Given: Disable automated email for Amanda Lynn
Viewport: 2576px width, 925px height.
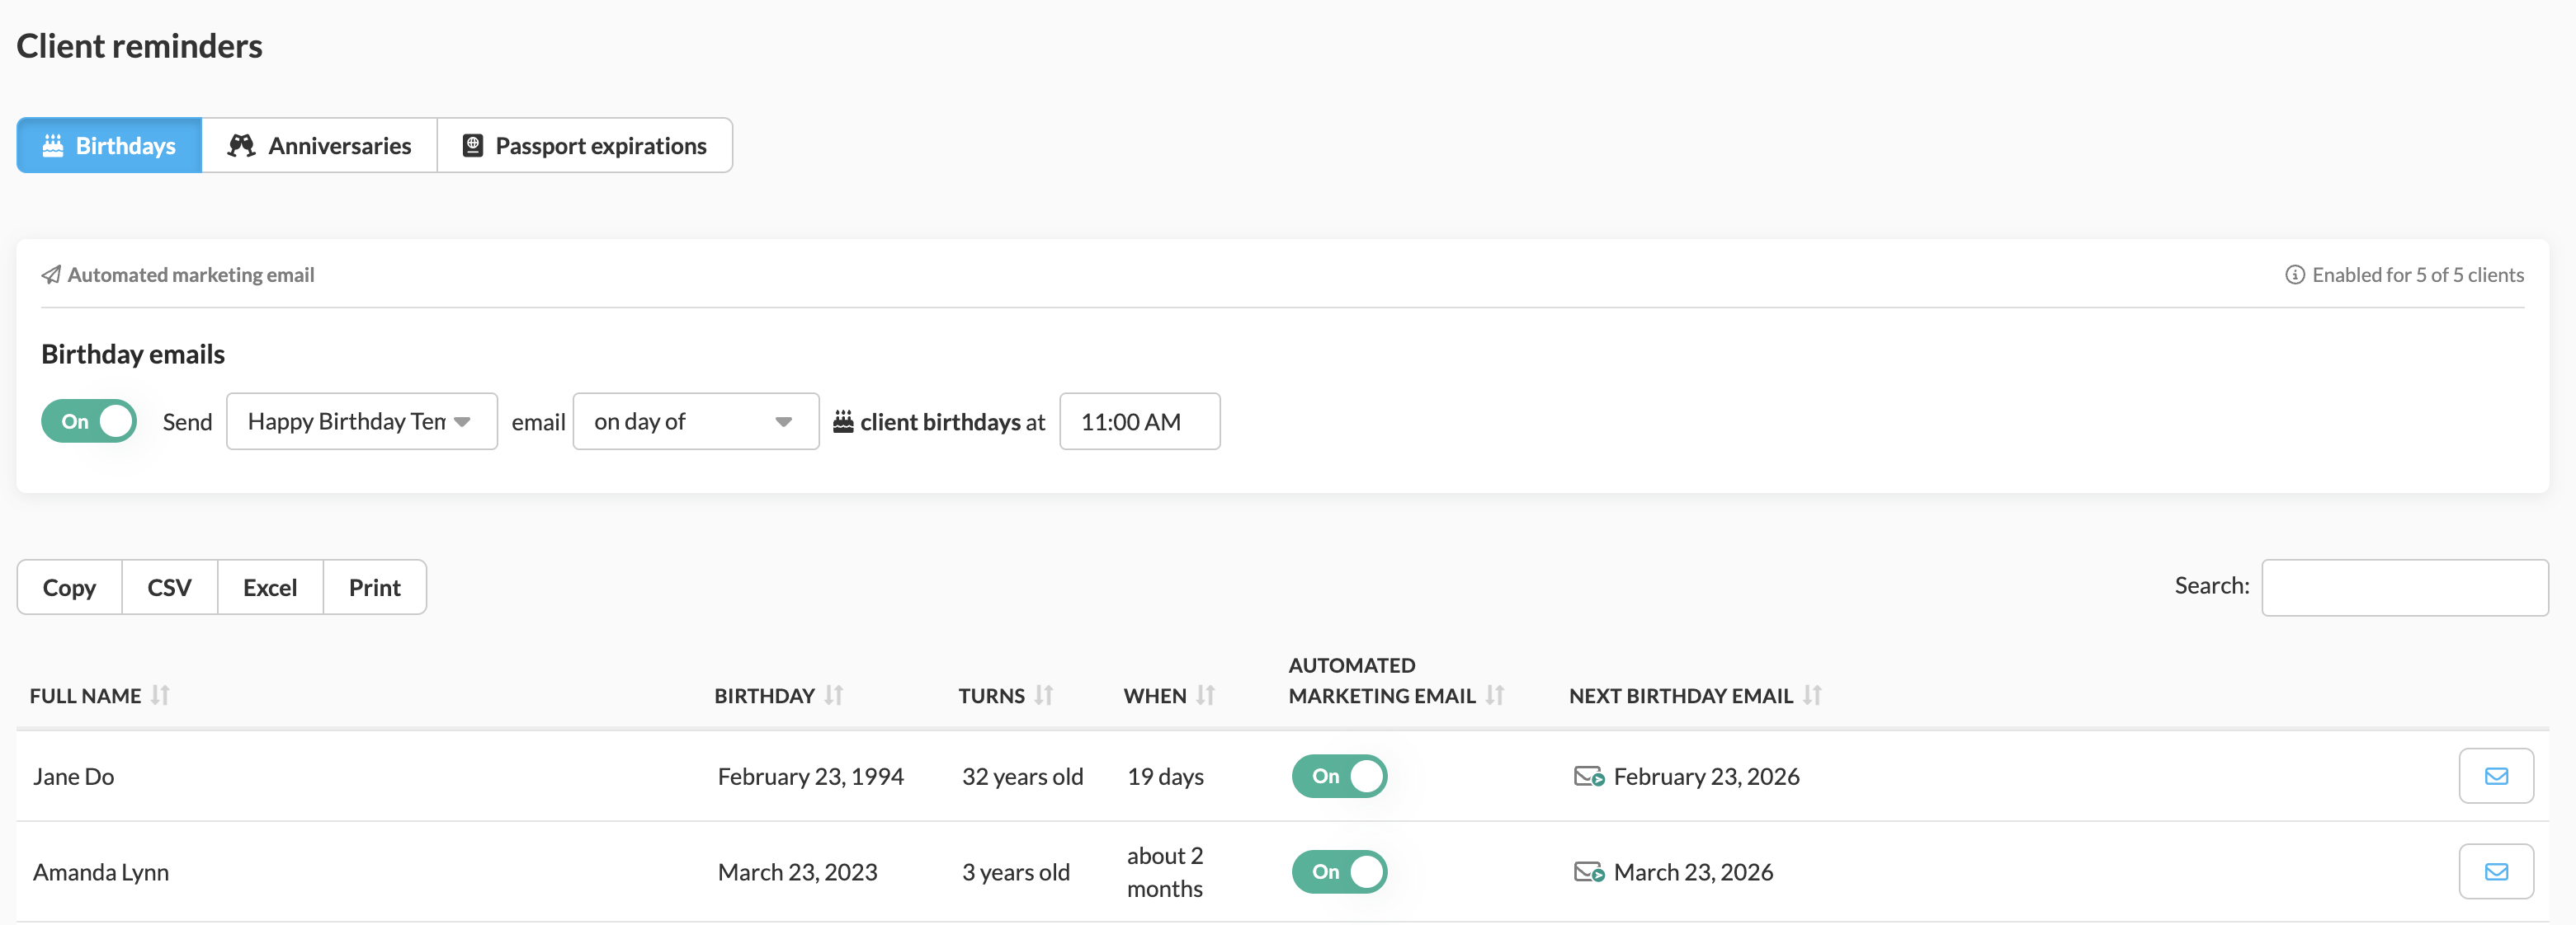Looking at the screenshot, I should tap(1338, 871).
